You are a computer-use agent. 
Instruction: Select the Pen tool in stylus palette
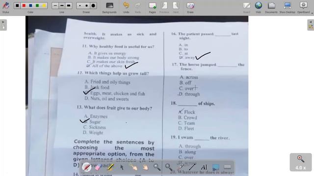[86, 167]
